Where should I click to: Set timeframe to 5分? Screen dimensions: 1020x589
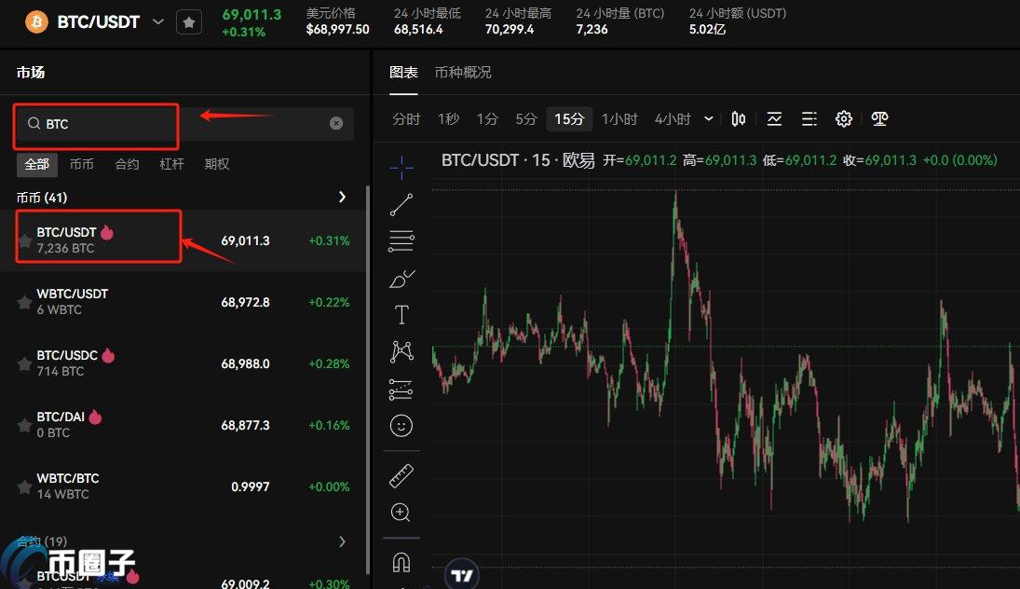(526, 119)
